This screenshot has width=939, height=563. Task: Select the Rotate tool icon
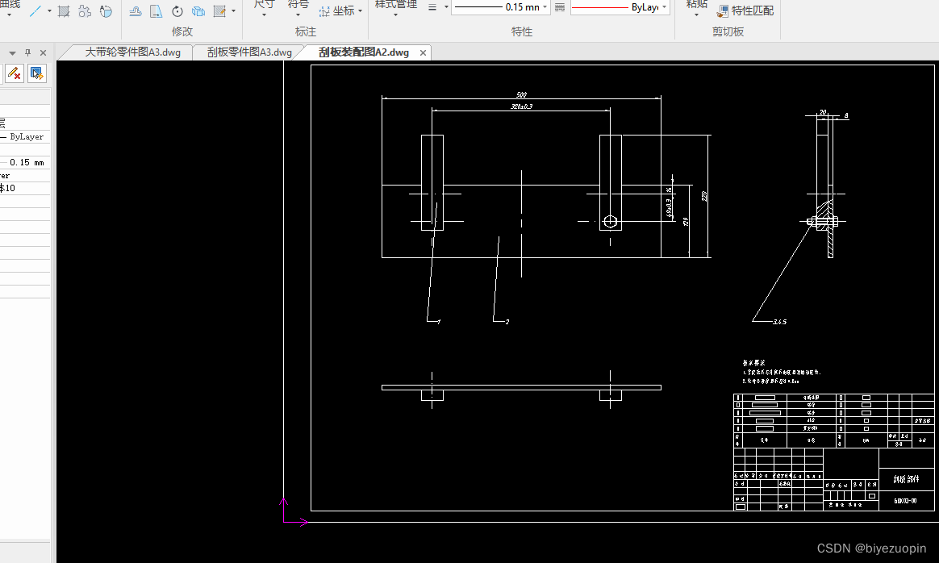[x=177, y=10]
